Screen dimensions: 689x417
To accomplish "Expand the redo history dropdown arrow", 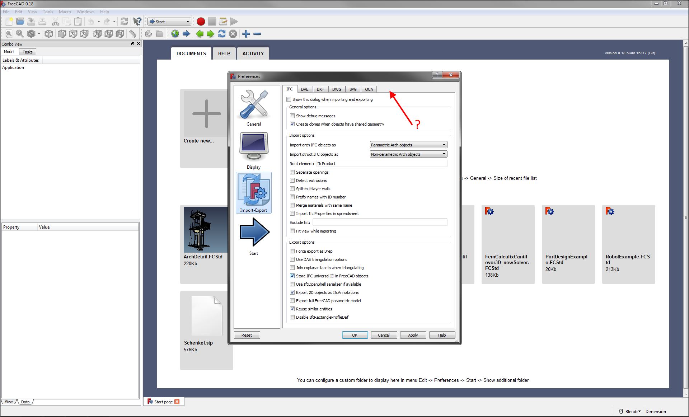I will [114, 22].
